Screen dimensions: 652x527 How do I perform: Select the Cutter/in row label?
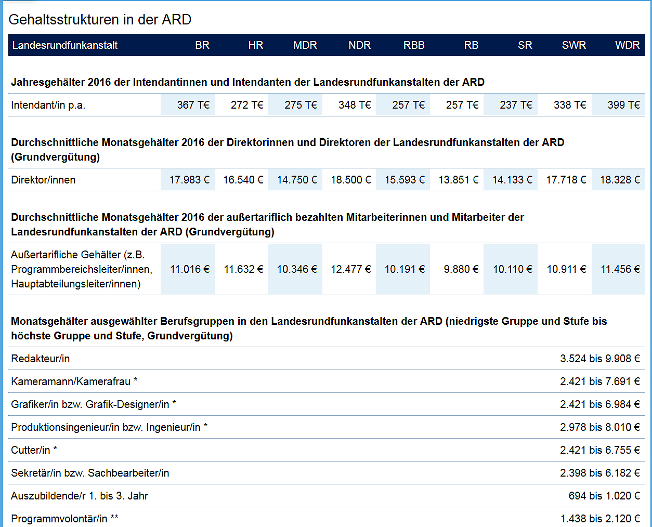coord(34,450)
